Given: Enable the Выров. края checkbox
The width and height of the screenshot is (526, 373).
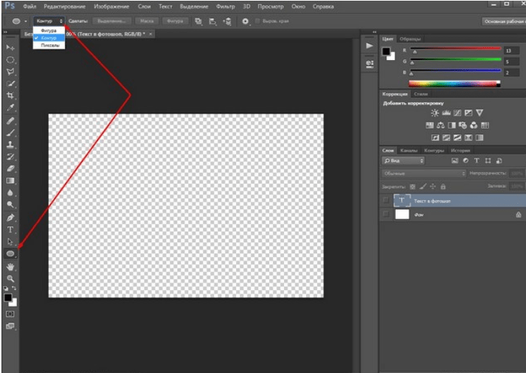Looking at the screenshot, I should coord(257,21).
